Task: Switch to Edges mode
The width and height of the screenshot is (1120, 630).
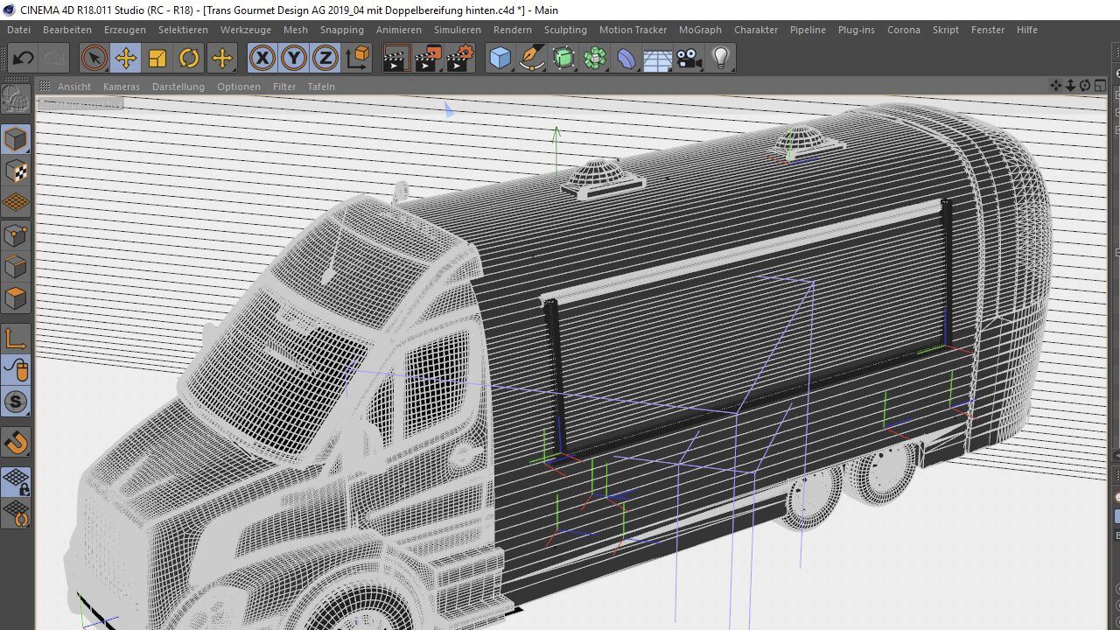Action: point(16,266)
